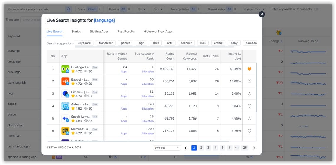Favorite Babbel with the heart icon

click(249, 81)
